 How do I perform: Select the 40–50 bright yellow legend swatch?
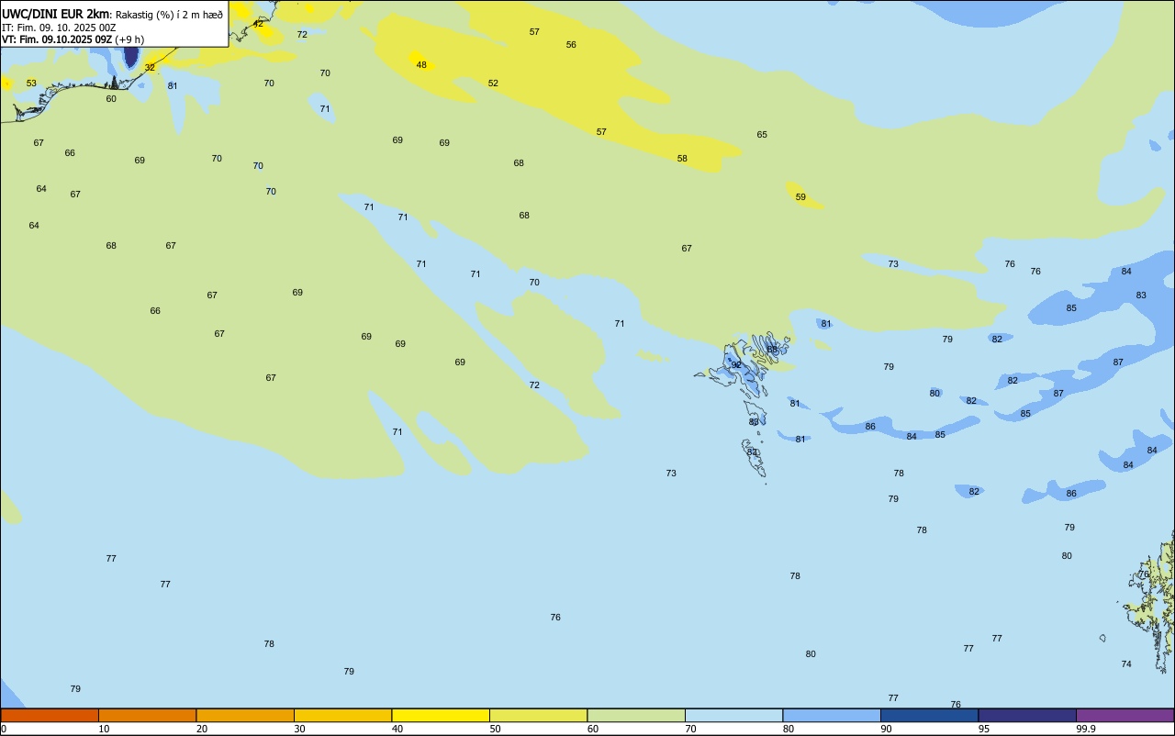[441, 715]
